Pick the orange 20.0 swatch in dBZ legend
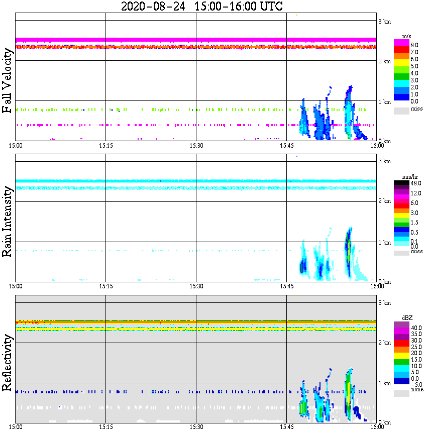The width and height of the screenshot is (427, 436). pyautogui.click(x=401, y=350)
